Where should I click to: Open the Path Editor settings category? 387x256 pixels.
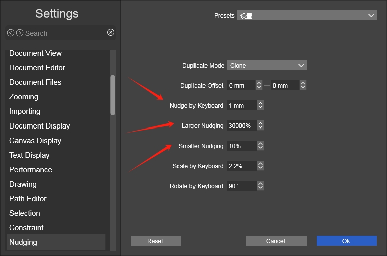point(28,199)
